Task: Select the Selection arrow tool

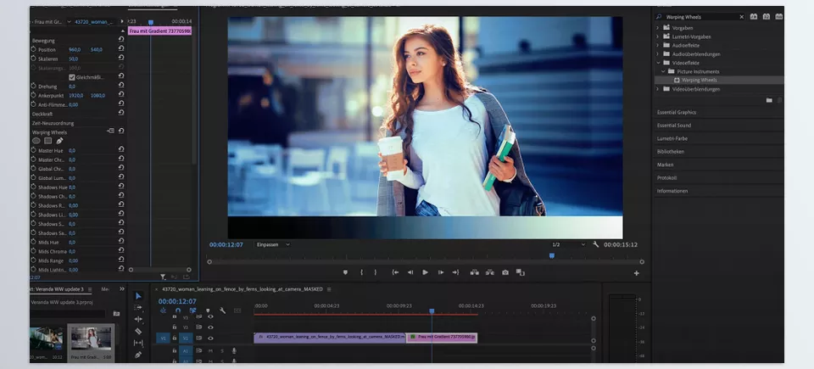Action: (x=138, y=296)
